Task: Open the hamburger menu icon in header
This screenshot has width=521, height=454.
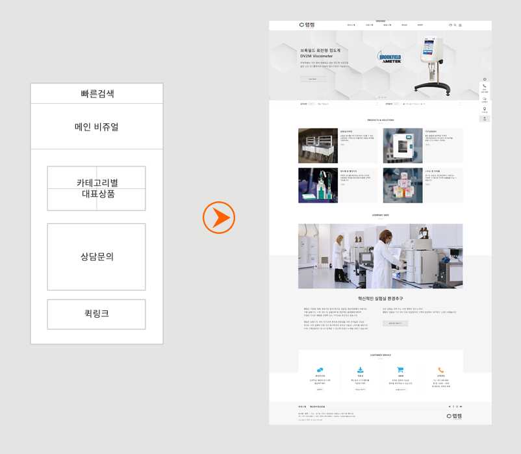Action: coord(461,25)
